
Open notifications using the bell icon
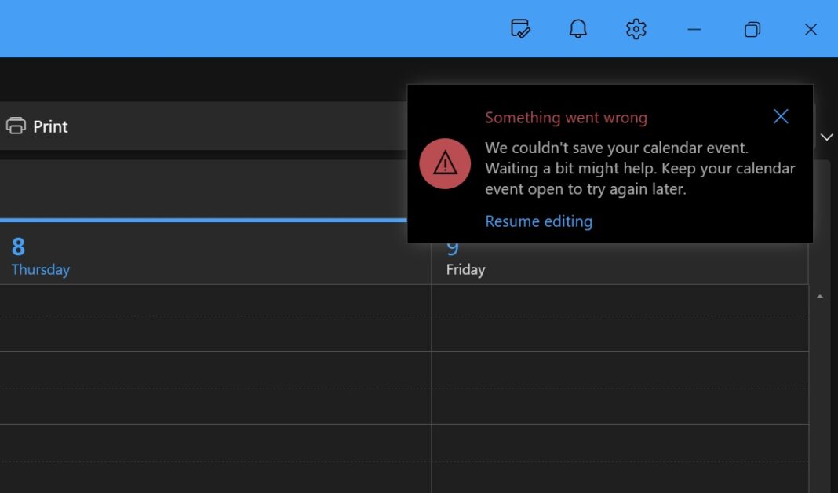[578, 29]
